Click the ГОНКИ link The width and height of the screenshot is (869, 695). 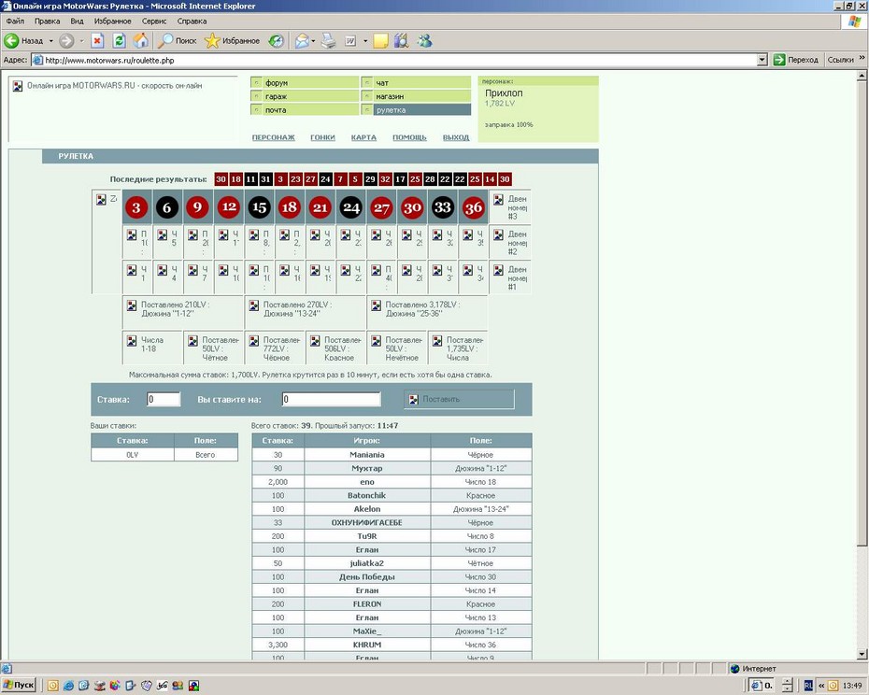(322, 137)
